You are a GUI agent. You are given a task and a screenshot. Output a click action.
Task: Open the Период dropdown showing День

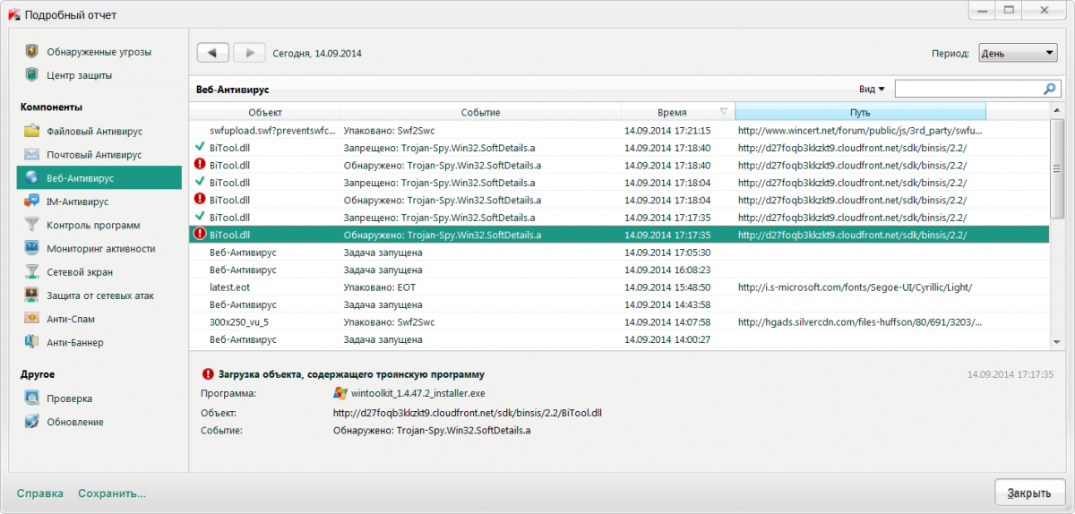click(1018, 54)
